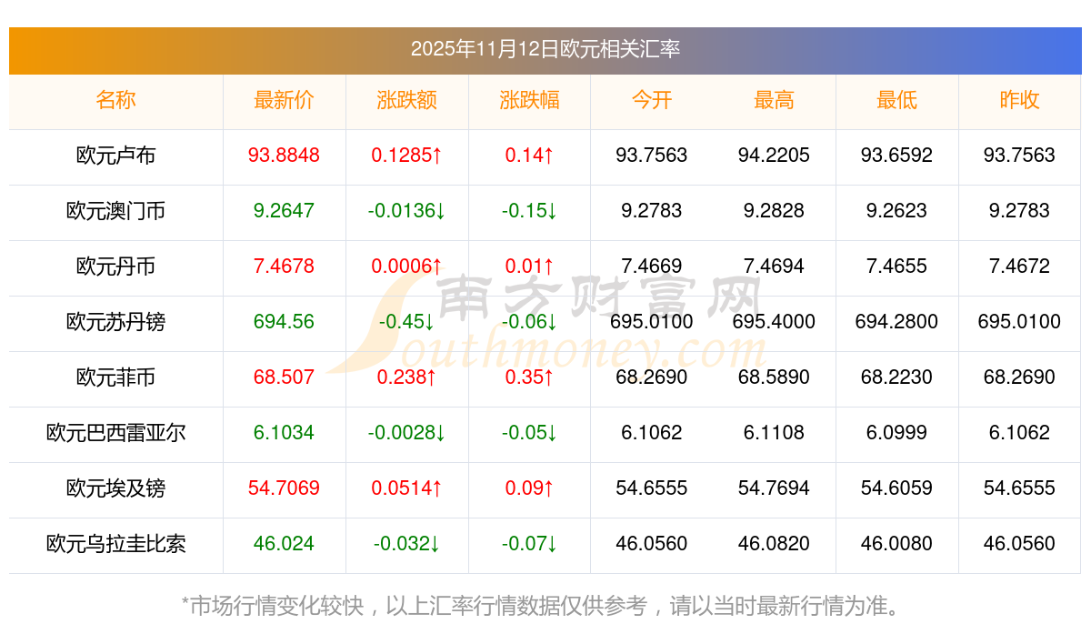Click the low value 694.2800
1091x634 pixels.
click(x=896, y=322)
